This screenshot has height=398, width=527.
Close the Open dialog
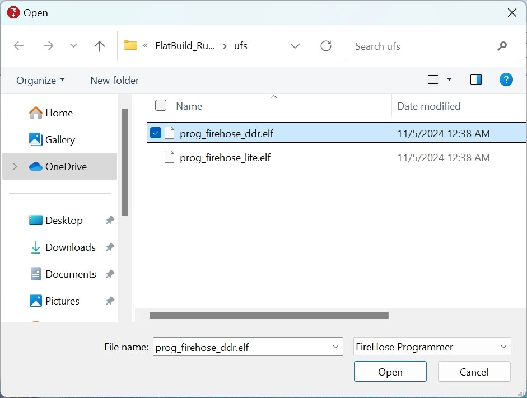[x=512, y=13]
